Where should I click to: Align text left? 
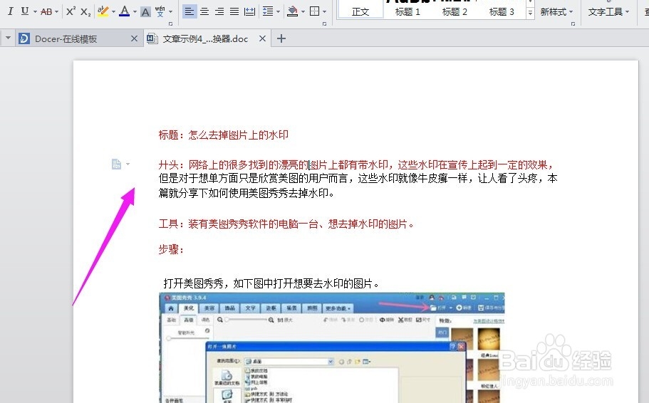point(189,11)
